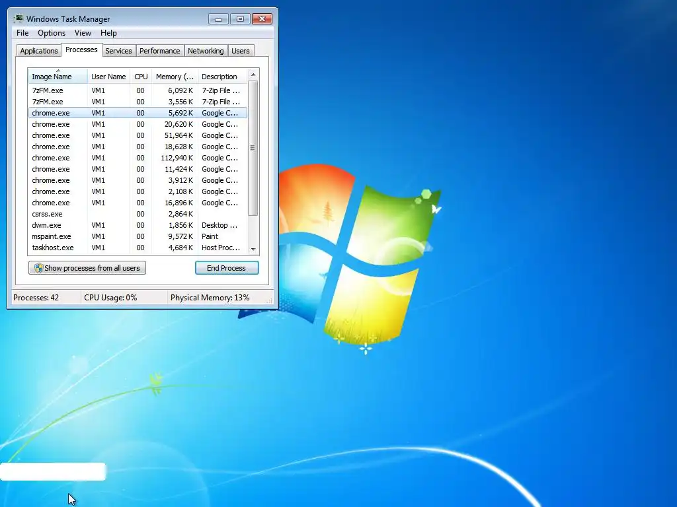Select chrome.exe row with 18,628 K memory
Viewport: 677px width, 507px height.
point(138,147)
